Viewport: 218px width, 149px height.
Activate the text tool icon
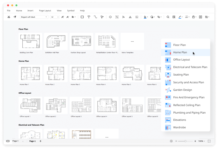click(89, 17)
